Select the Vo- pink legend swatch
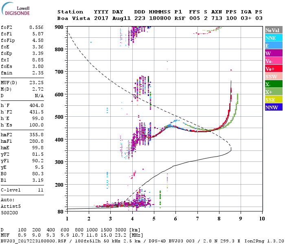This screenshot has width=285, height=244. click(x=274, y=61)
